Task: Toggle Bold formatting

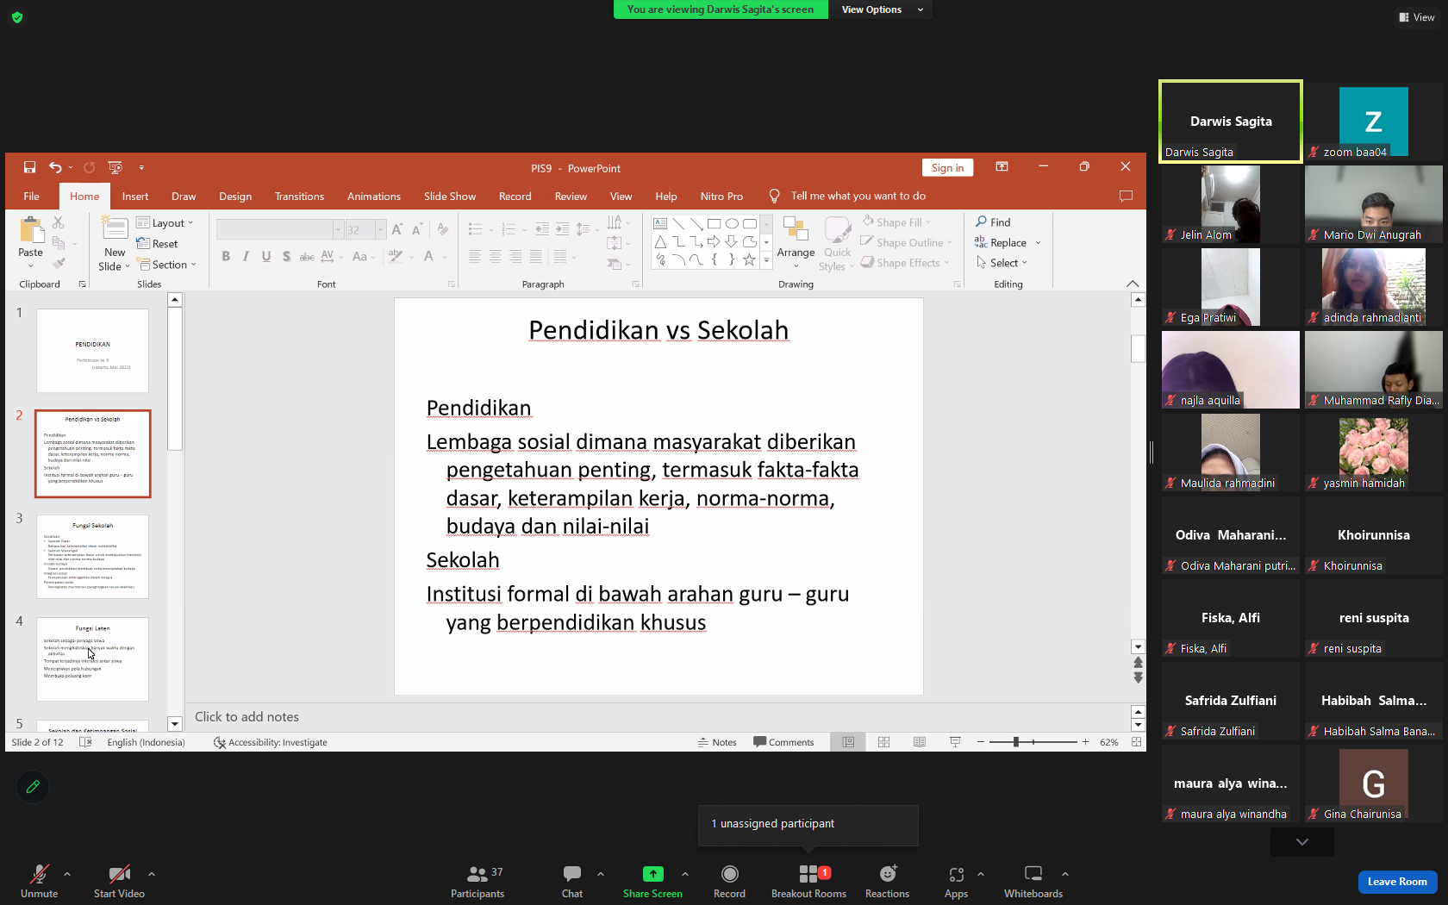Action: (226, 256)
